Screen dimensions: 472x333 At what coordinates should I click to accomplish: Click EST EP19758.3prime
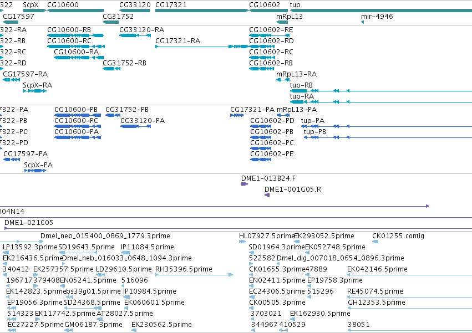pyautogui.click(x=335, y=280)
